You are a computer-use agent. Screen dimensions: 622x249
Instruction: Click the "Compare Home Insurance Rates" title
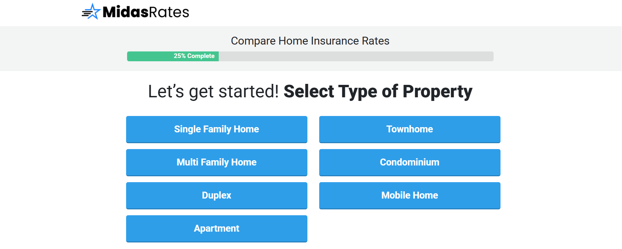tap(310, 41)
